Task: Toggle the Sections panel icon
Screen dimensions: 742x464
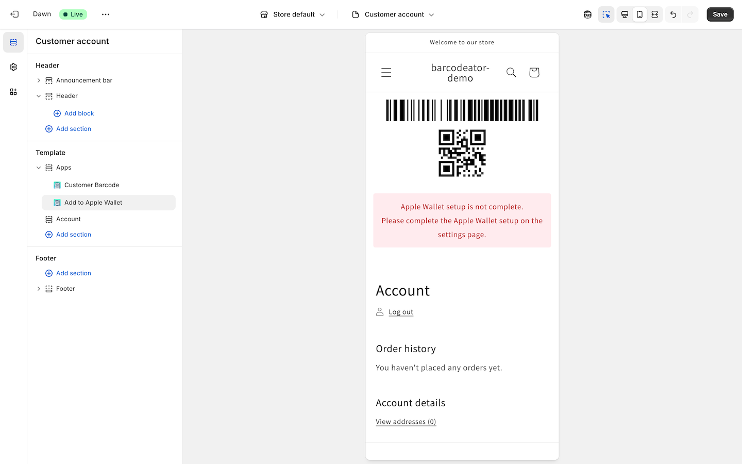Action: coord(13,42)
